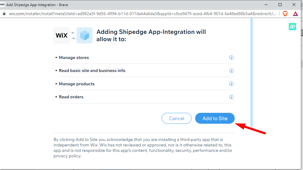Click the Wix favicon in the title bar
This screenshot has height=170, width=303.
(2, 5)
